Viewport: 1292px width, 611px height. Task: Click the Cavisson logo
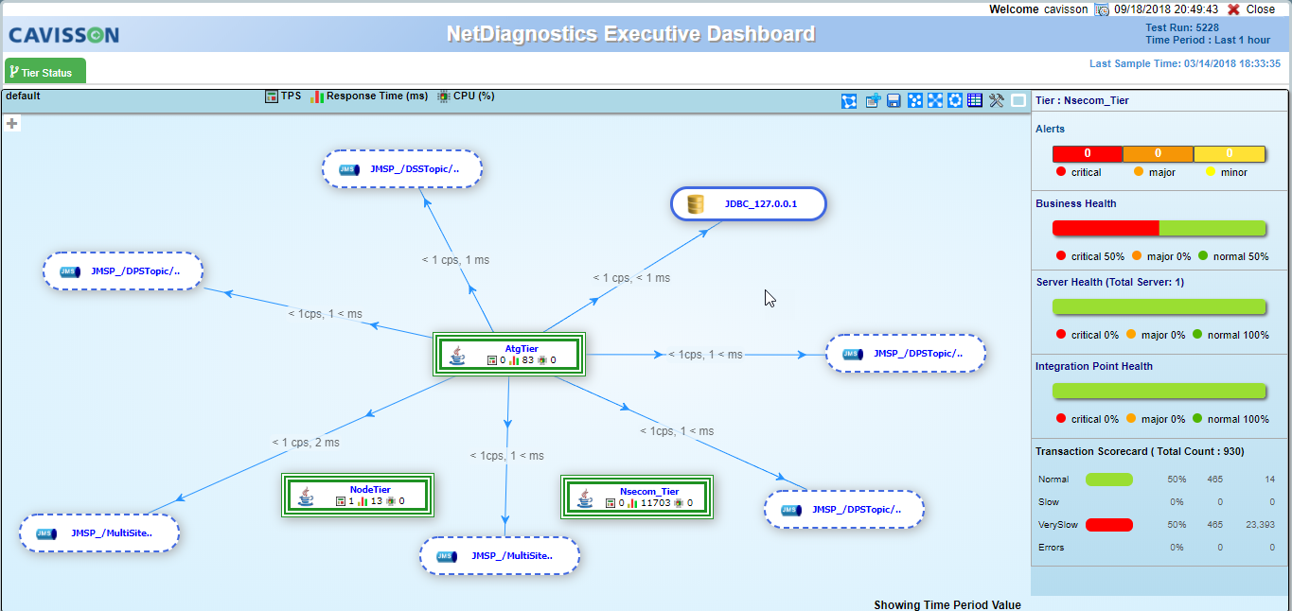63,36
